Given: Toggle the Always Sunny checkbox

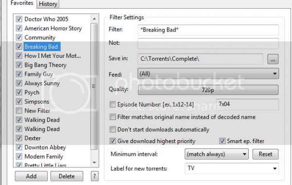Looking at the screenshot, I should tap(19, 83).
